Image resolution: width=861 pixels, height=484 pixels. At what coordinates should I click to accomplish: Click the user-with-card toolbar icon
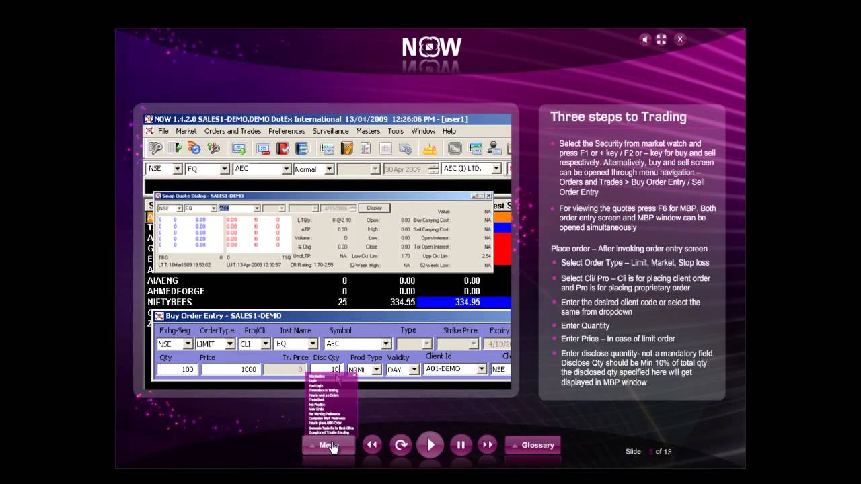494,149
